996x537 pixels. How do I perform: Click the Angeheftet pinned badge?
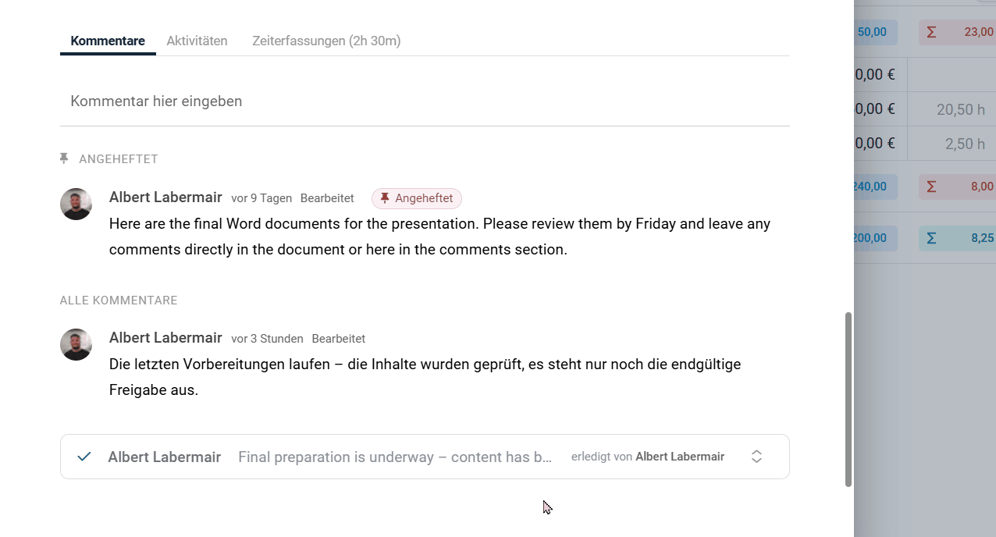coord(417,198)
